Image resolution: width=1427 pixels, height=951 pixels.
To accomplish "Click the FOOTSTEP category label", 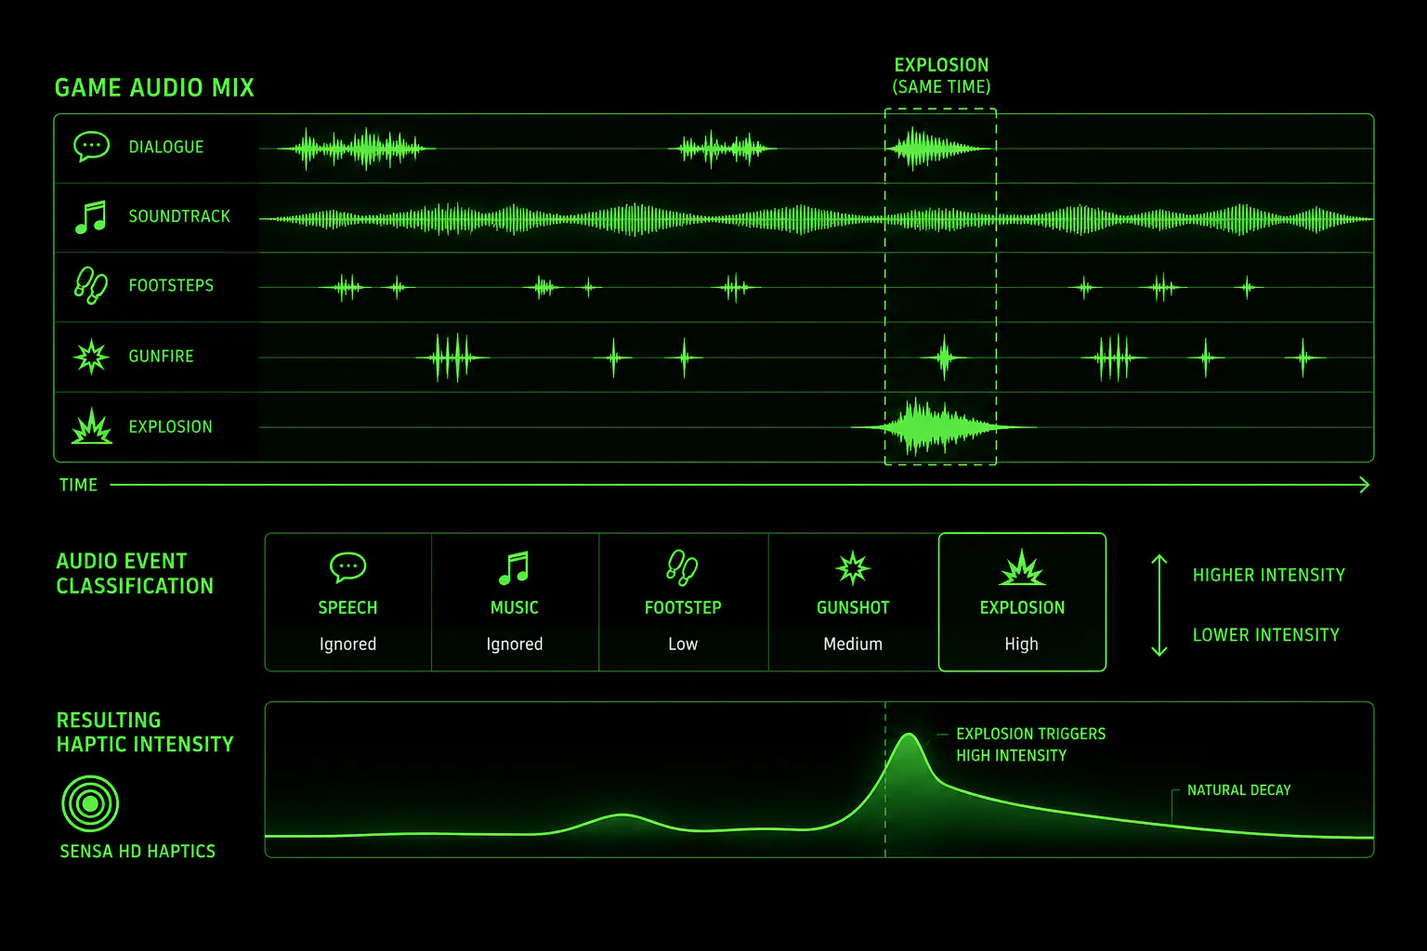I will pos(683,607).
